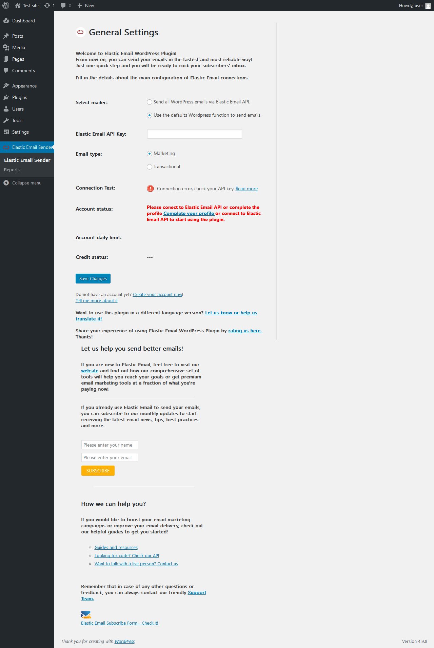The width and height of the screenshot is (434, 648).
Task: Choose Transactional email type
Action: tap(150, 167)
